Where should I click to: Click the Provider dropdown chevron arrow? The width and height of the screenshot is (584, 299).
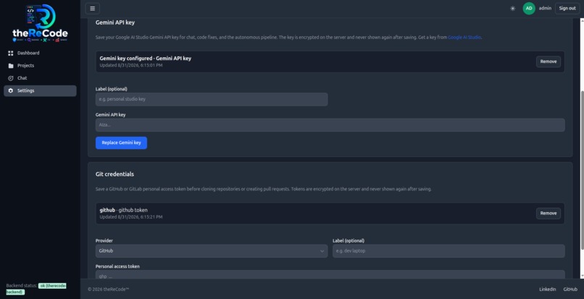[x=322, y=251]
